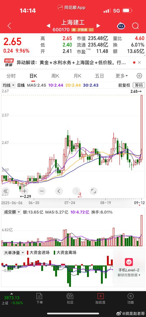Select the 周K tab
146x317 pixels.
(x=55, y=76)
